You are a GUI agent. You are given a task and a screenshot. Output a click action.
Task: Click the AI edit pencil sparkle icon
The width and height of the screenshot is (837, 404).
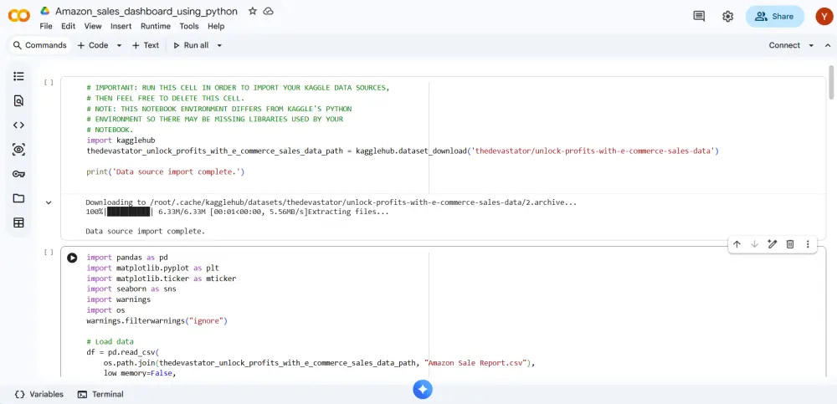tap(772, 244)
